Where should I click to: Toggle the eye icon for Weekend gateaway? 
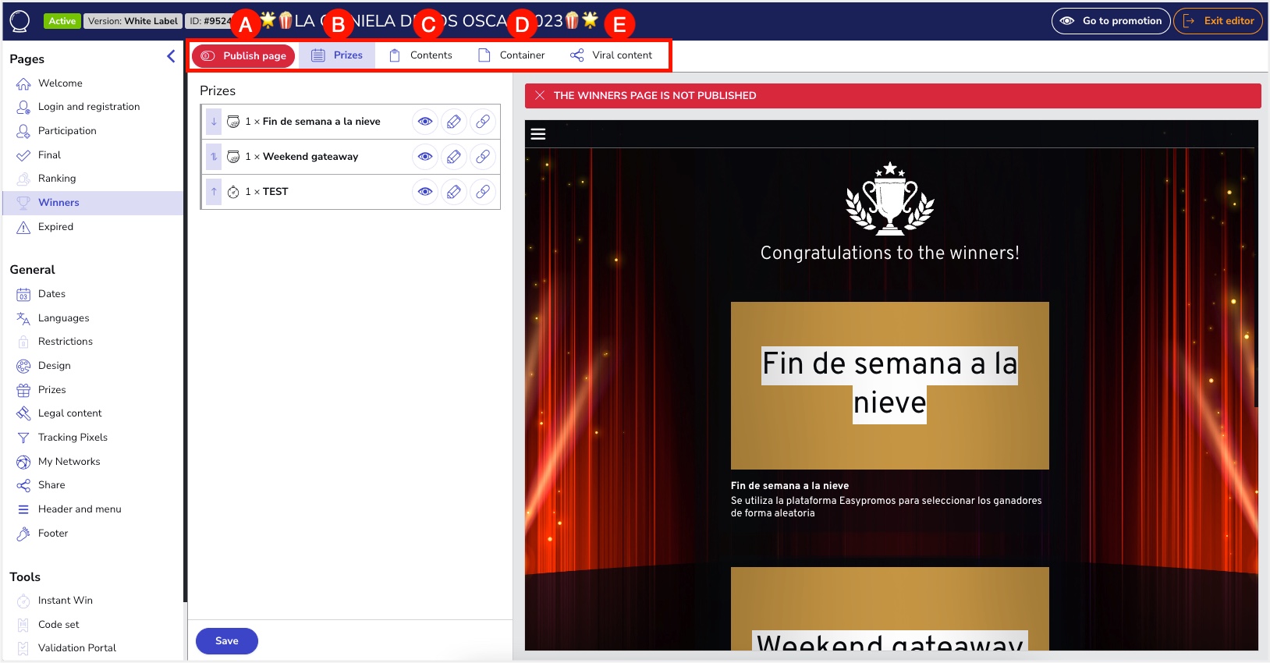tap(424, 157)
